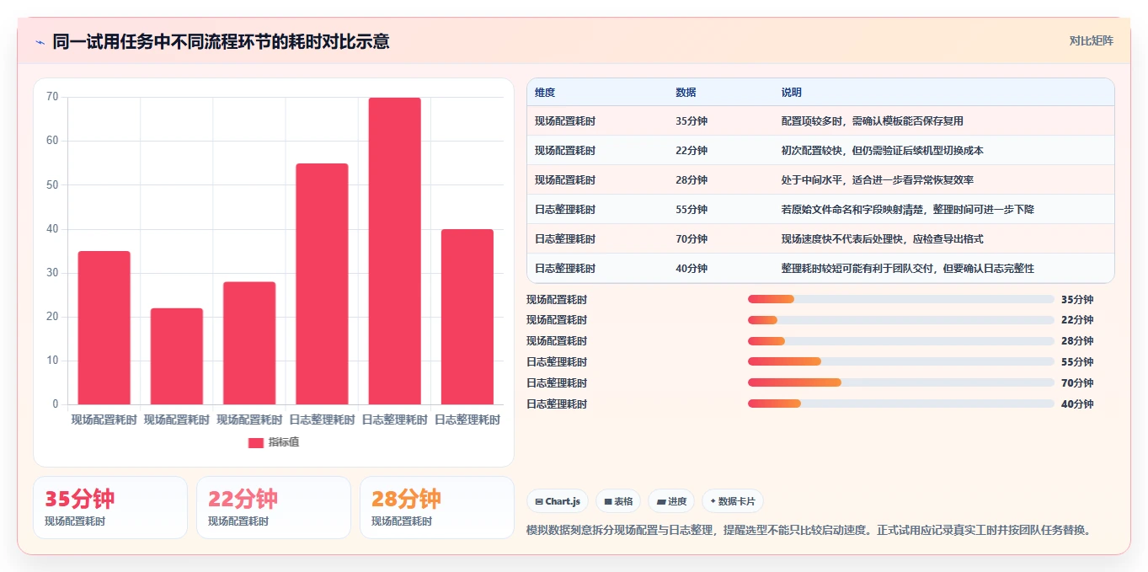
Task: Click the progress bar labeled 40分钟
Action: (x=901, y=404)
